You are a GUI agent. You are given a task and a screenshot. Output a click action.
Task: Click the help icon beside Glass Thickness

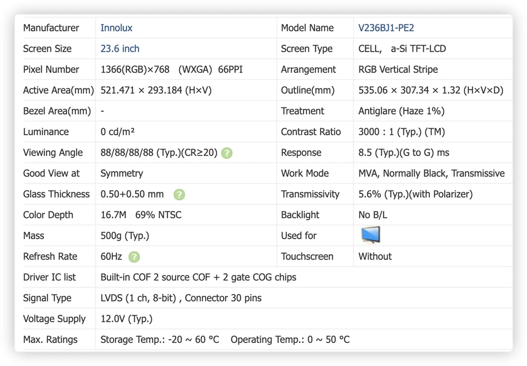point(179,194)
